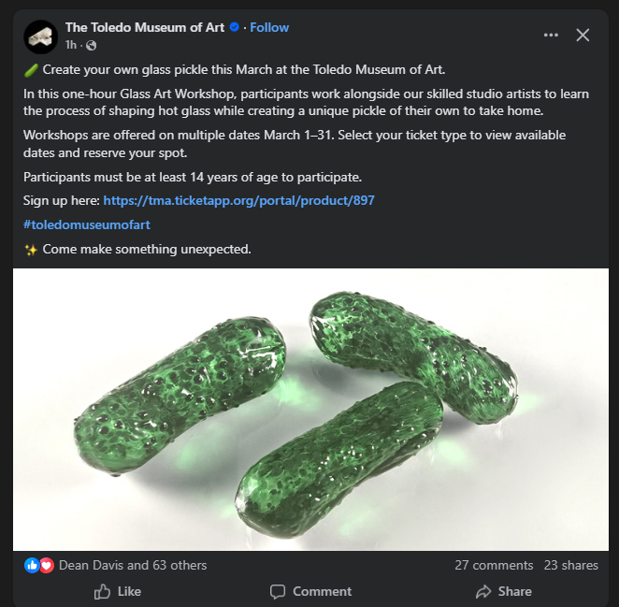
Task: Show the 27 comments
Action: pyautogui.click(x=494, y=565)
